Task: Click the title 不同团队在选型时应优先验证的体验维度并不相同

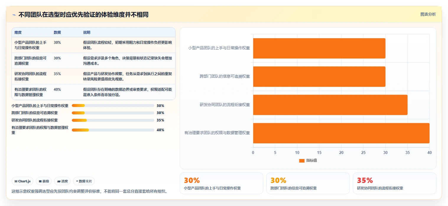Action: [x=83, y=15]
